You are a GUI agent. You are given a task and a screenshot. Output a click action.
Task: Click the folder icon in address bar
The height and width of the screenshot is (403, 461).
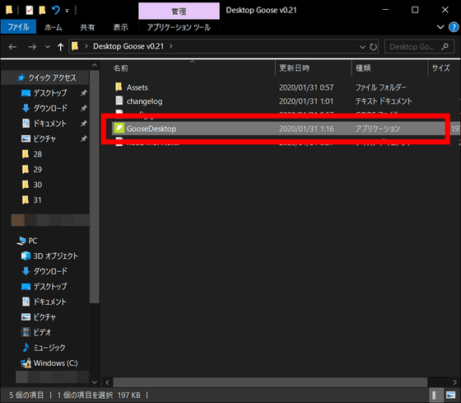(75, 46)
